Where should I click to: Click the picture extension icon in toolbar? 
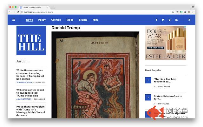(189, 12)
